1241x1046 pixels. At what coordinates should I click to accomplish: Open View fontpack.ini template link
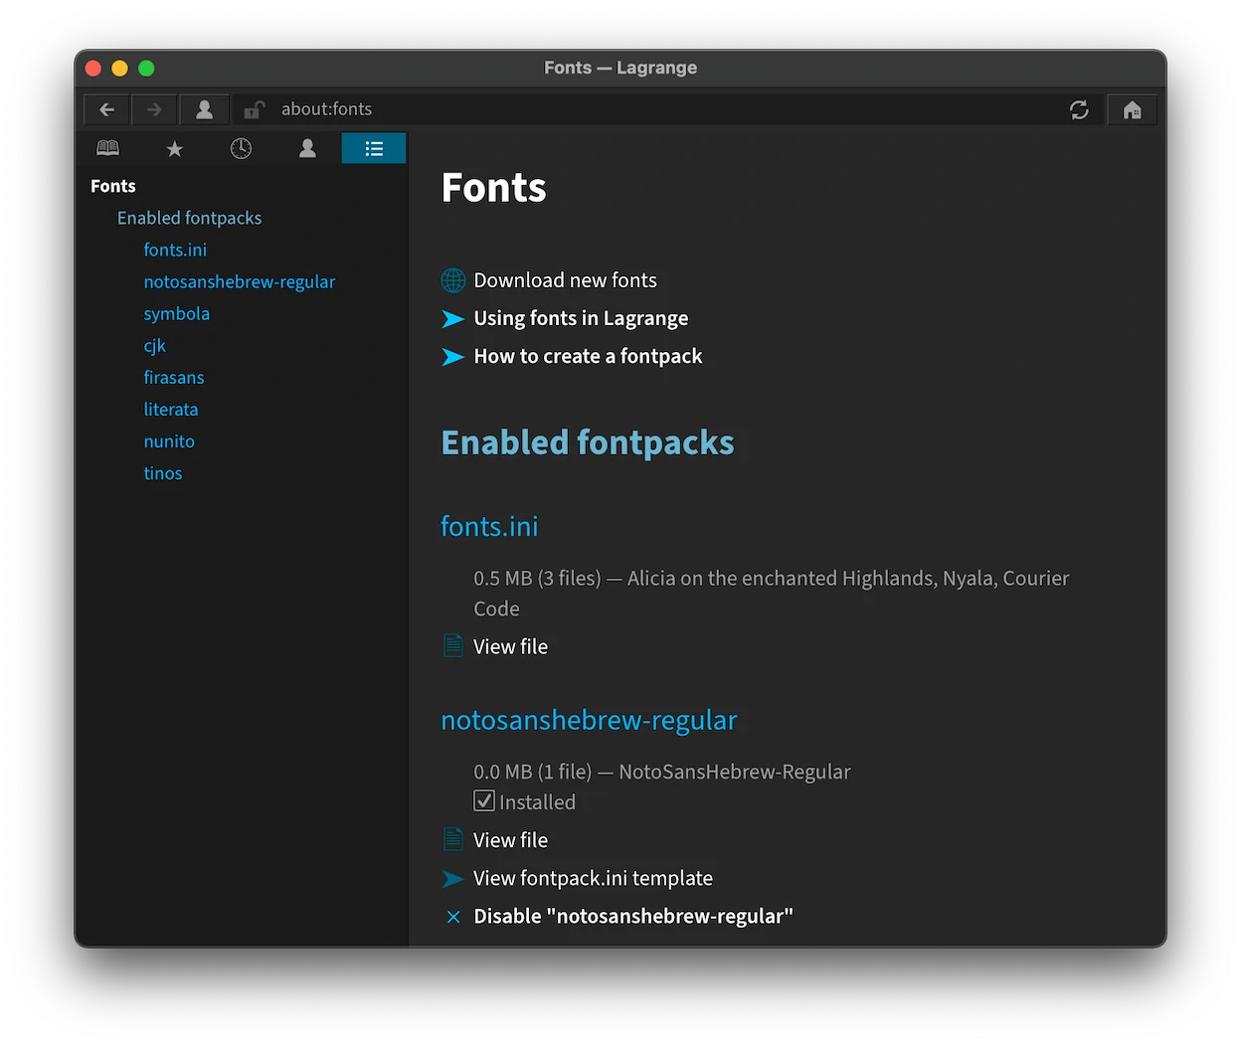click(x=594, y=878)
